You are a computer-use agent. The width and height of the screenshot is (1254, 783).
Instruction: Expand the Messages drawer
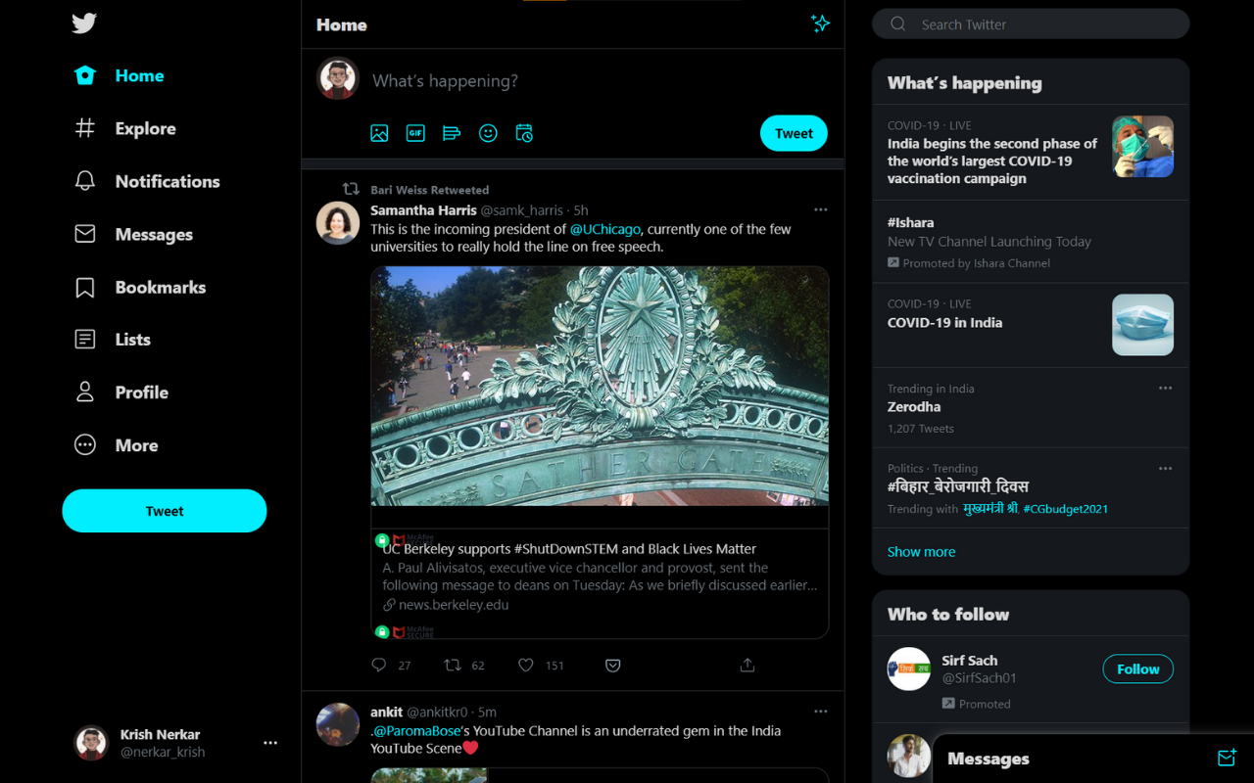1093,759
